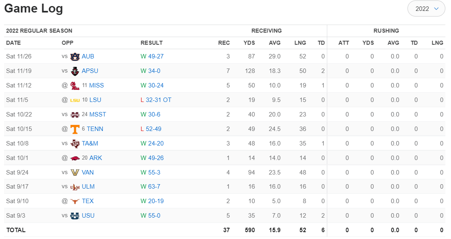
Task: Click the Vanderbilt team logo
Action: tap(75, 172)
